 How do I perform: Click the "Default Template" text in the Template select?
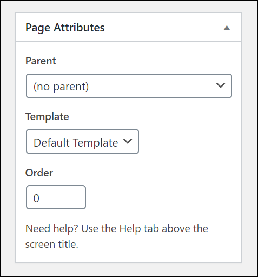tap(76, 143)
